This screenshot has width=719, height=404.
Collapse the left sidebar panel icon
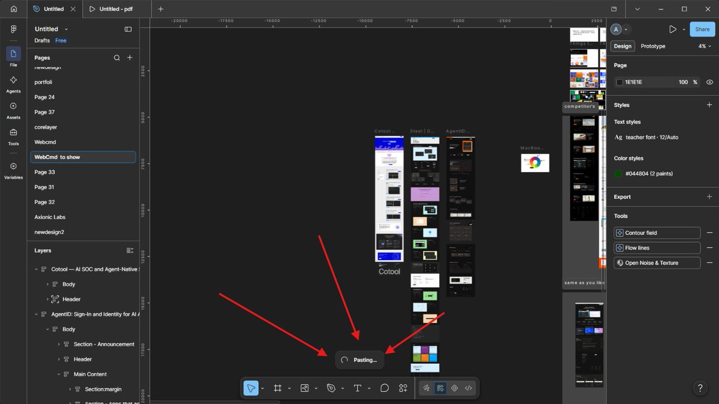coord(128,29)
